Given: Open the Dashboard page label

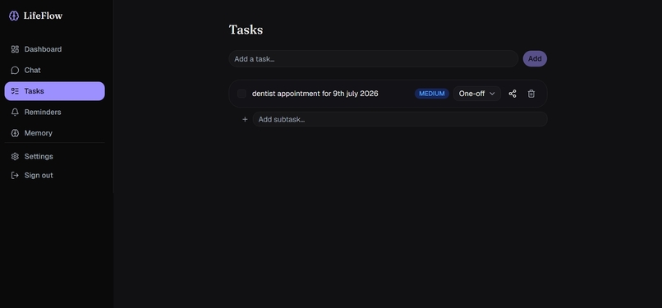Looking at the screenshot, I should (43, 49).
